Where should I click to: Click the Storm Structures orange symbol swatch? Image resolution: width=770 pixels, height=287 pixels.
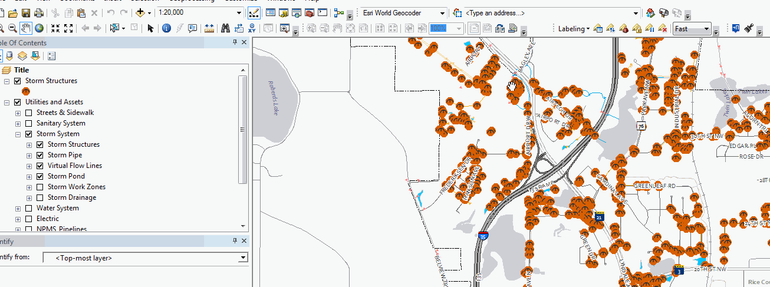25,91
